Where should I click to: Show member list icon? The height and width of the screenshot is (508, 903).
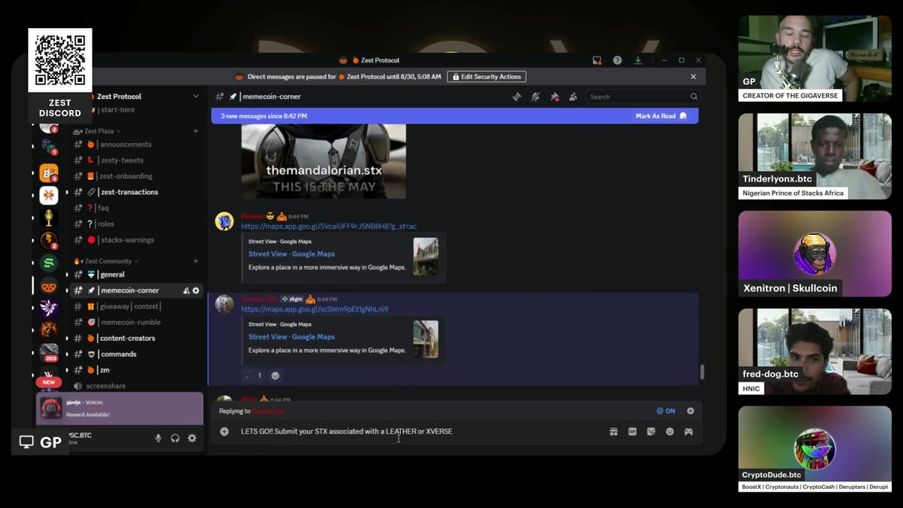[573, 97]
